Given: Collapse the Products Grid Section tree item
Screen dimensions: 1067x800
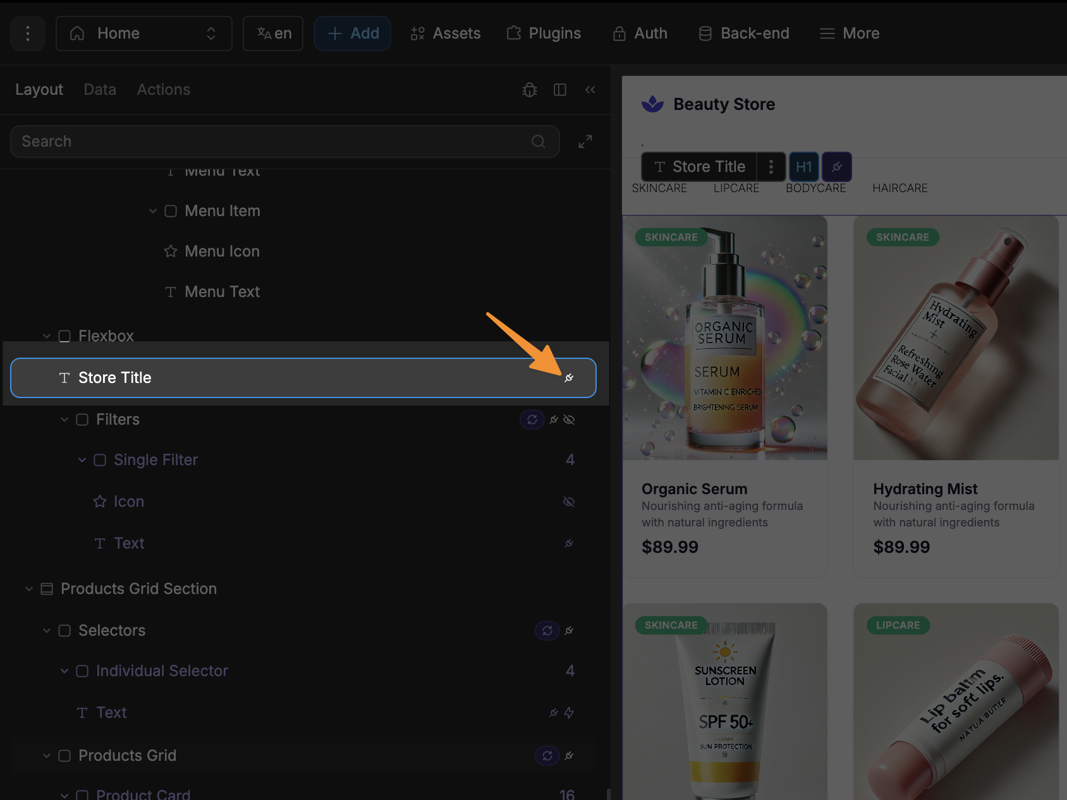Looking at the screenshot, I should click(29, 589).
